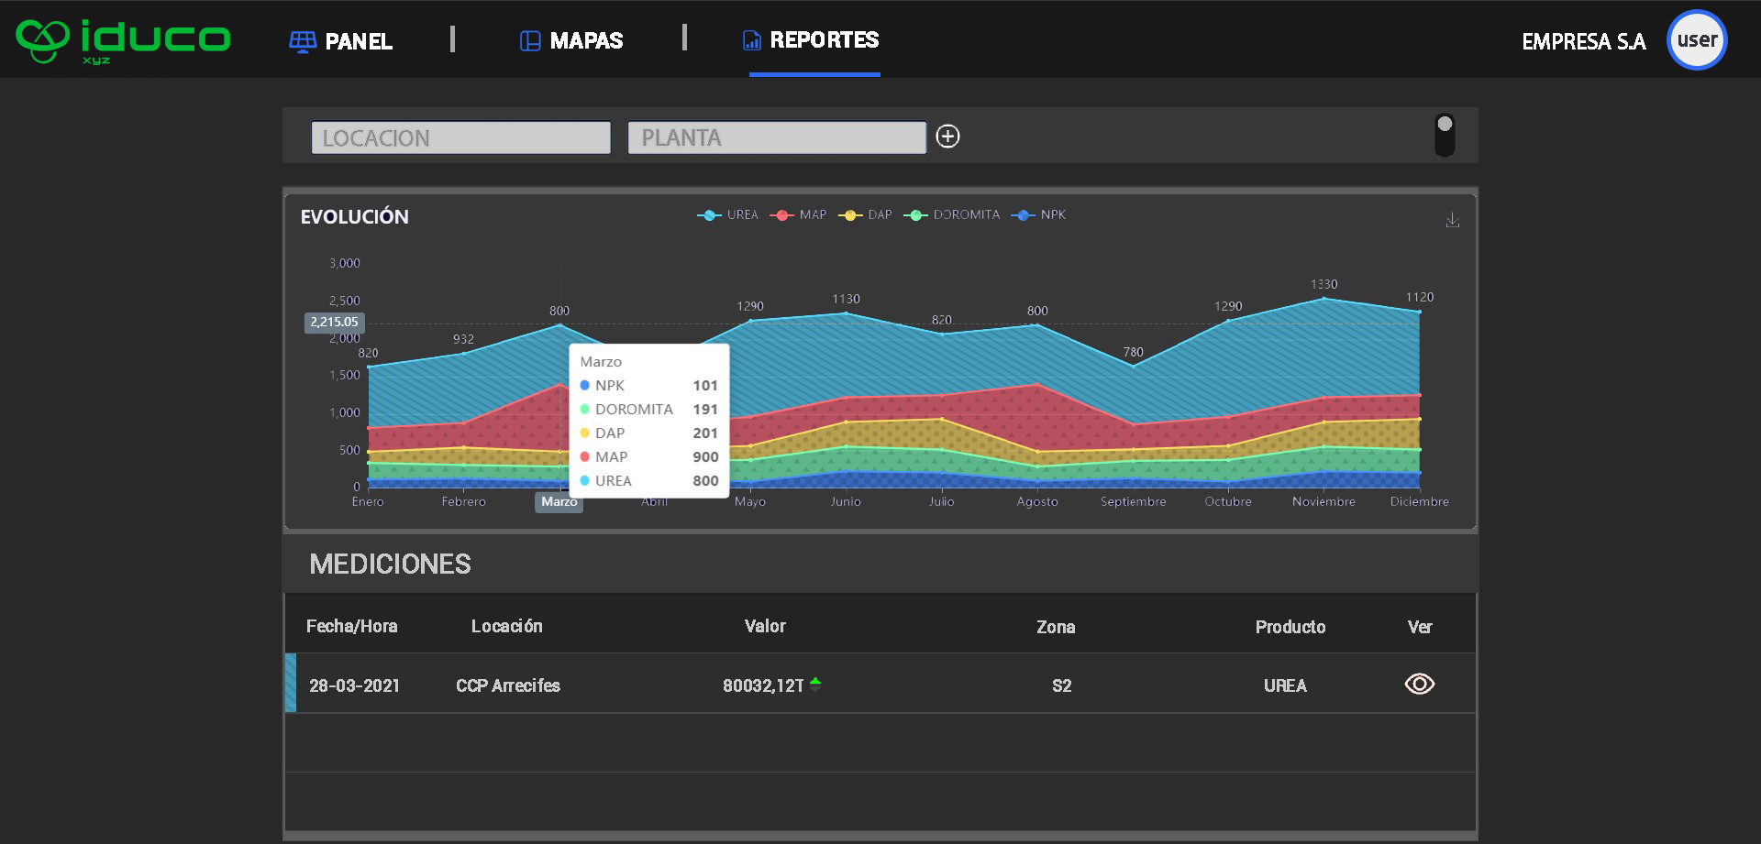Click the EMPRESA S.A company name

click(x=1583, y=41)
